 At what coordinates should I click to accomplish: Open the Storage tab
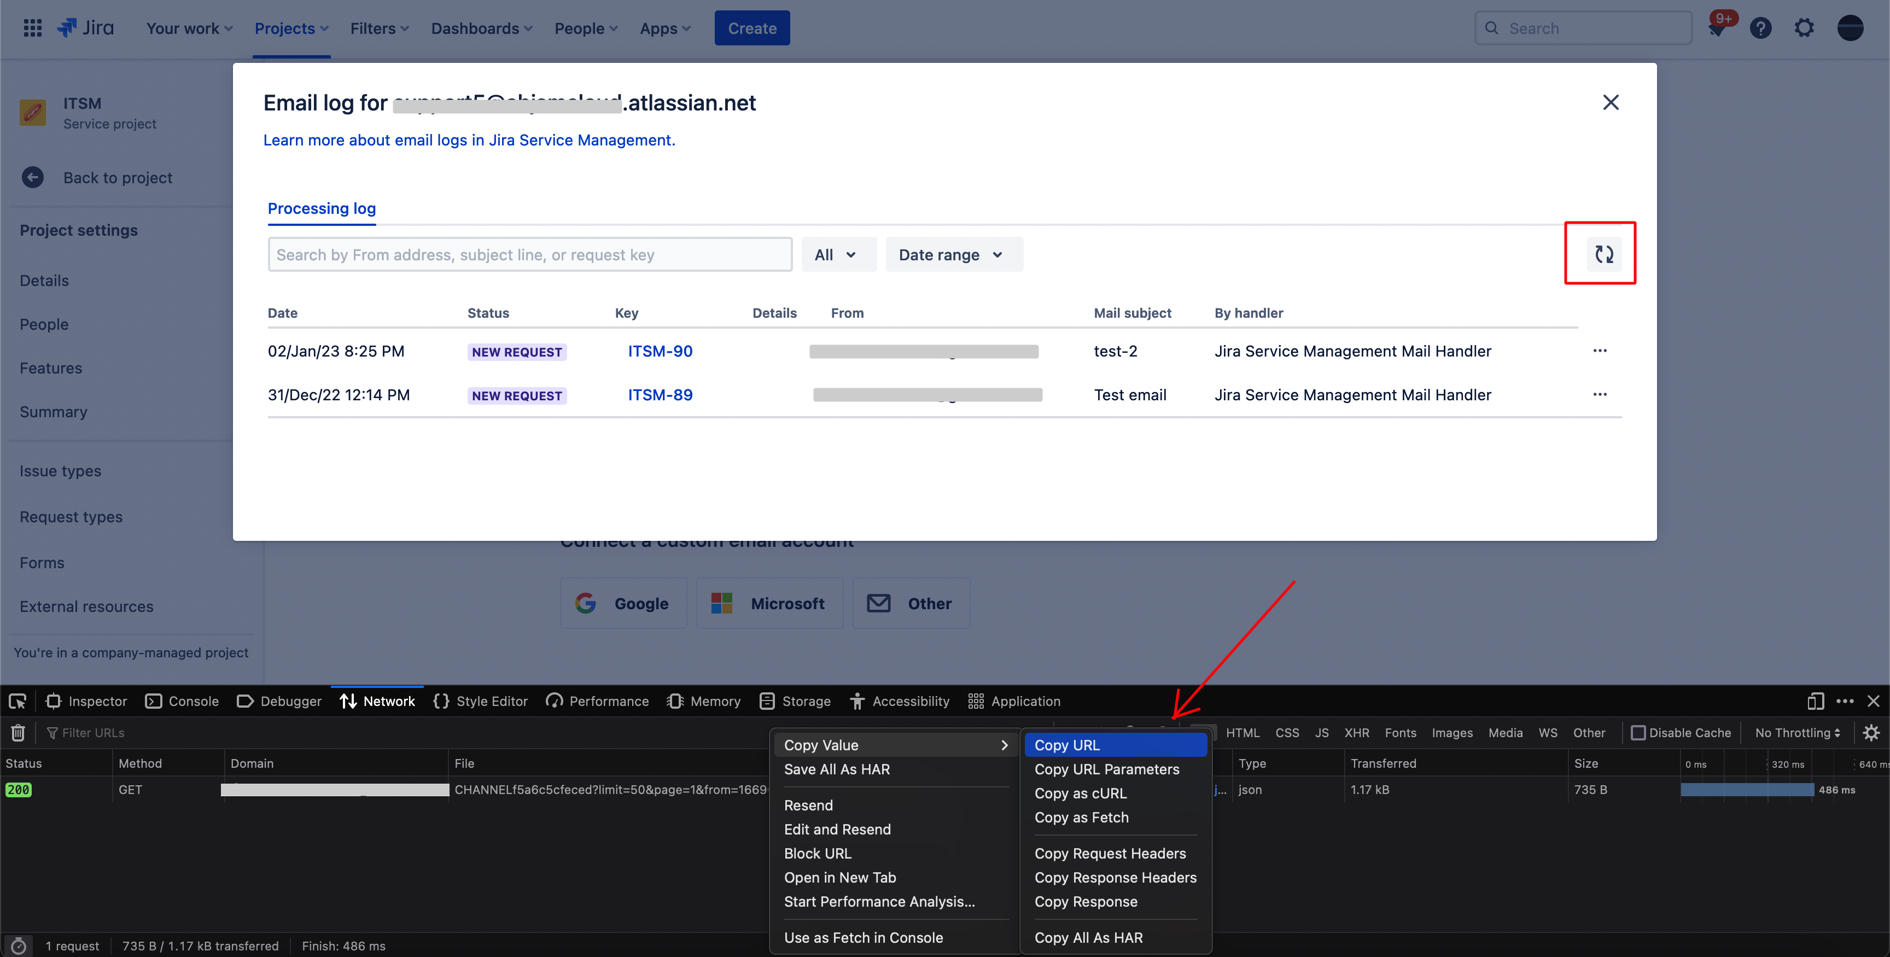[795, 702]
